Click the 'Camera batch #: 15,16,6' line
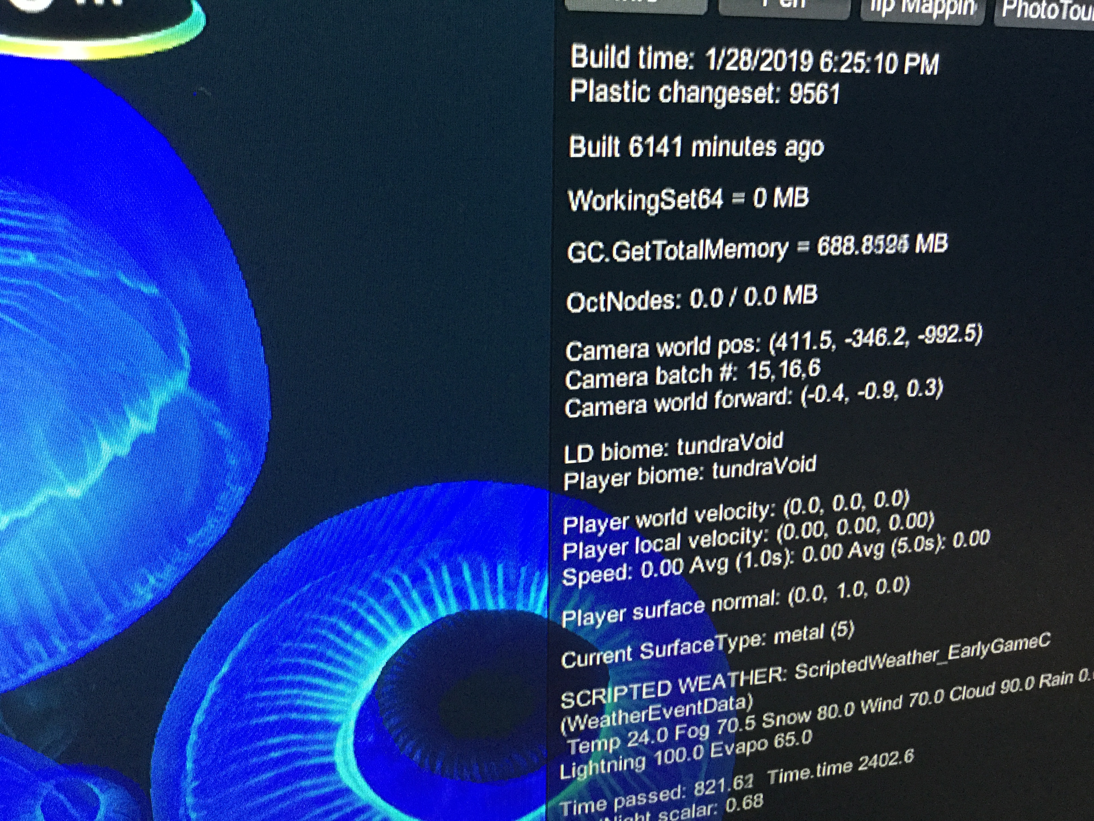Image resolution: width=1094 pixels, height=821 pixels. (693, 375)
